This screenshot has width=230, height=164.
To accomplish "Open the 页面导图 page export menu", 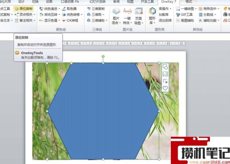I will [139, 16].
